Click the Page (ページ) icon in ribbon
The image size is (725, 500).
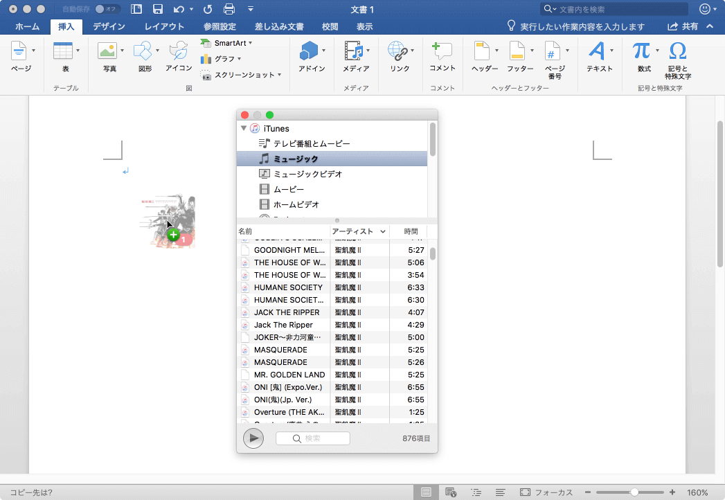tap(19, 51)
